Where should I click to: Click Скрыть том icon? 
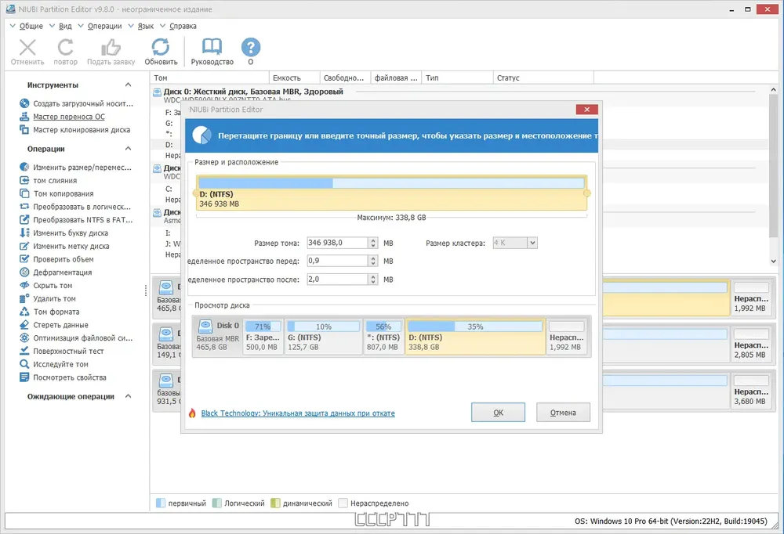[24, 285]
